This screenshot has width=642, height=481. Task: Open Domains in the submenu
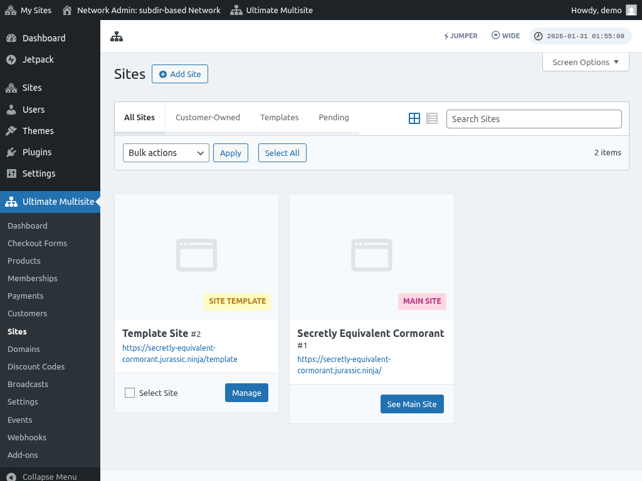pos(24,349)
